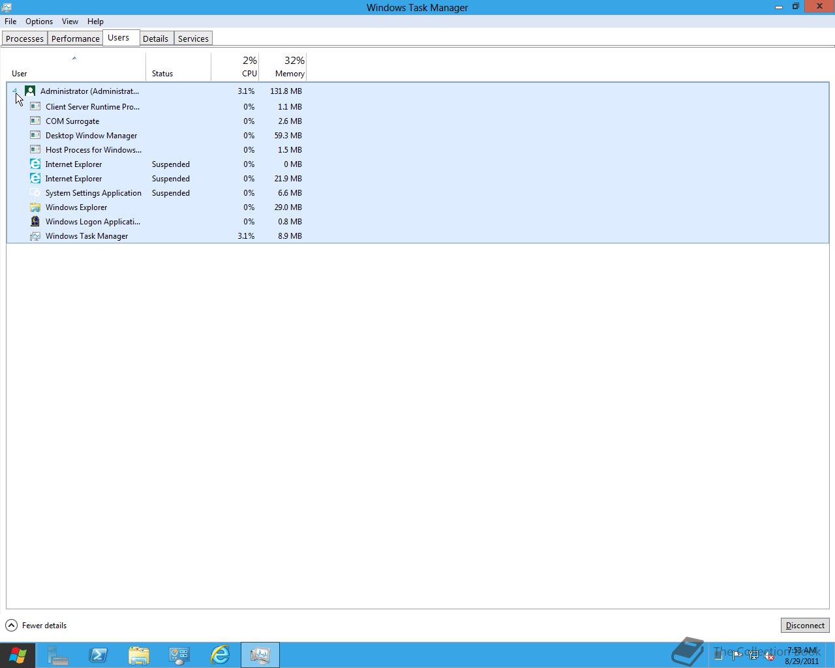Click the Fewer details link

coord(44,625)
